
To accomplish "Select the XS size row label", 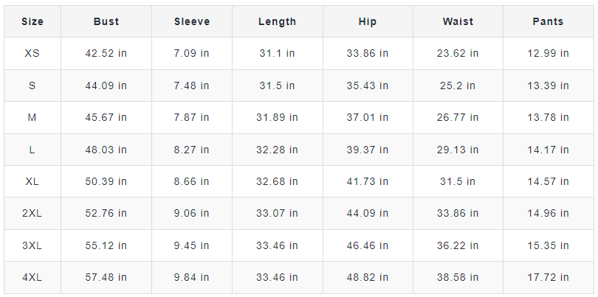I will coord(32,54).
